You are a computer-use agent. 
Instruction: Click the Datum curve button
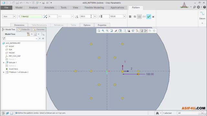tap(202, 14)
